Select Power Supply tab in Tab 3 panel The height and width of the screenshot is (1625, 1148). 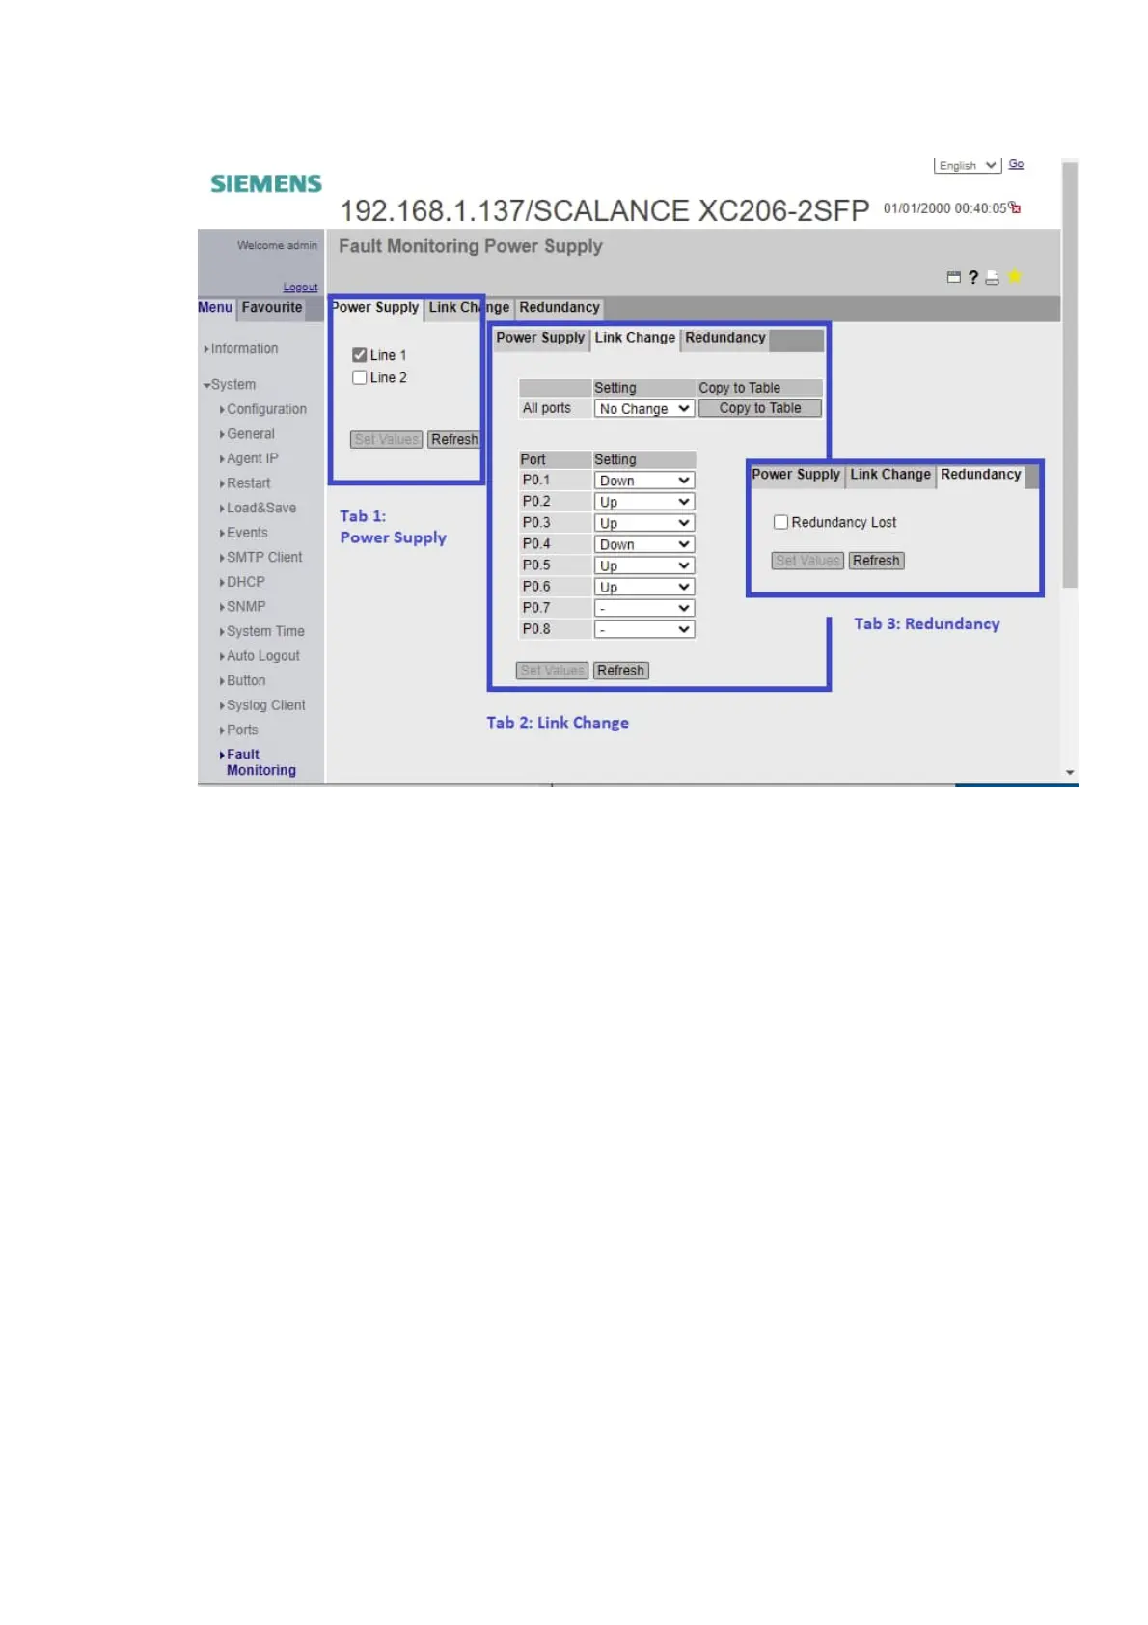[x=796, y=475]
